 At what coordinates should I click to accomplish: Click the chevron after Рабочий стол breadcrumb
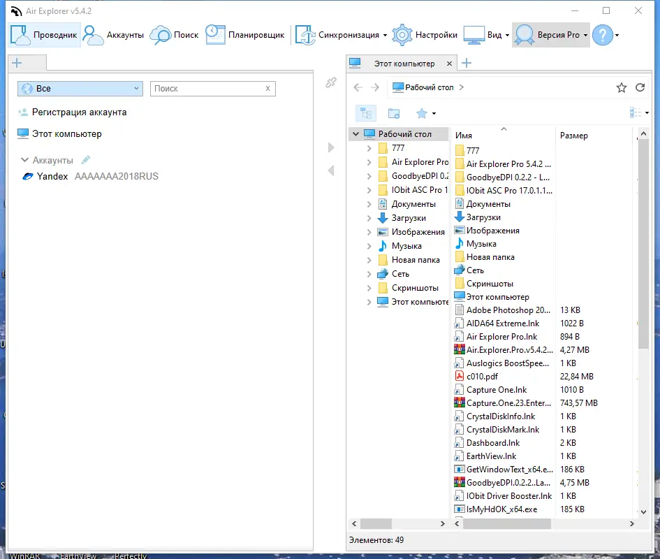tap(462, 87)
